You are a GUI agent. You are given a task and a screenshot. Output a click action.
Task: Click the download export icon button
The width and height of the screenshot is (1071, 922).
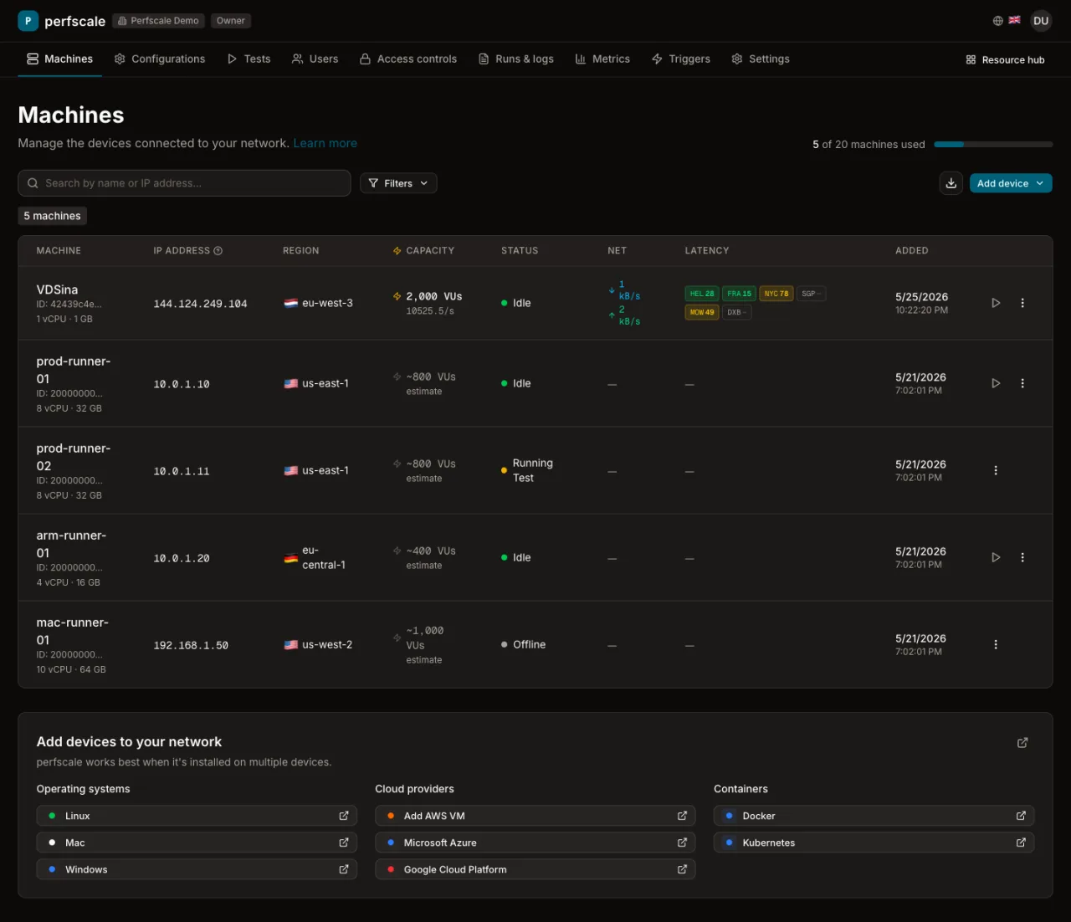(951, 183)
